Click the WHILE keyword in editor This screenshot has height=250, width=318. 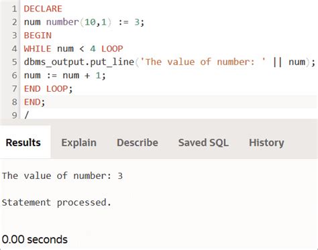pos(38,49)
